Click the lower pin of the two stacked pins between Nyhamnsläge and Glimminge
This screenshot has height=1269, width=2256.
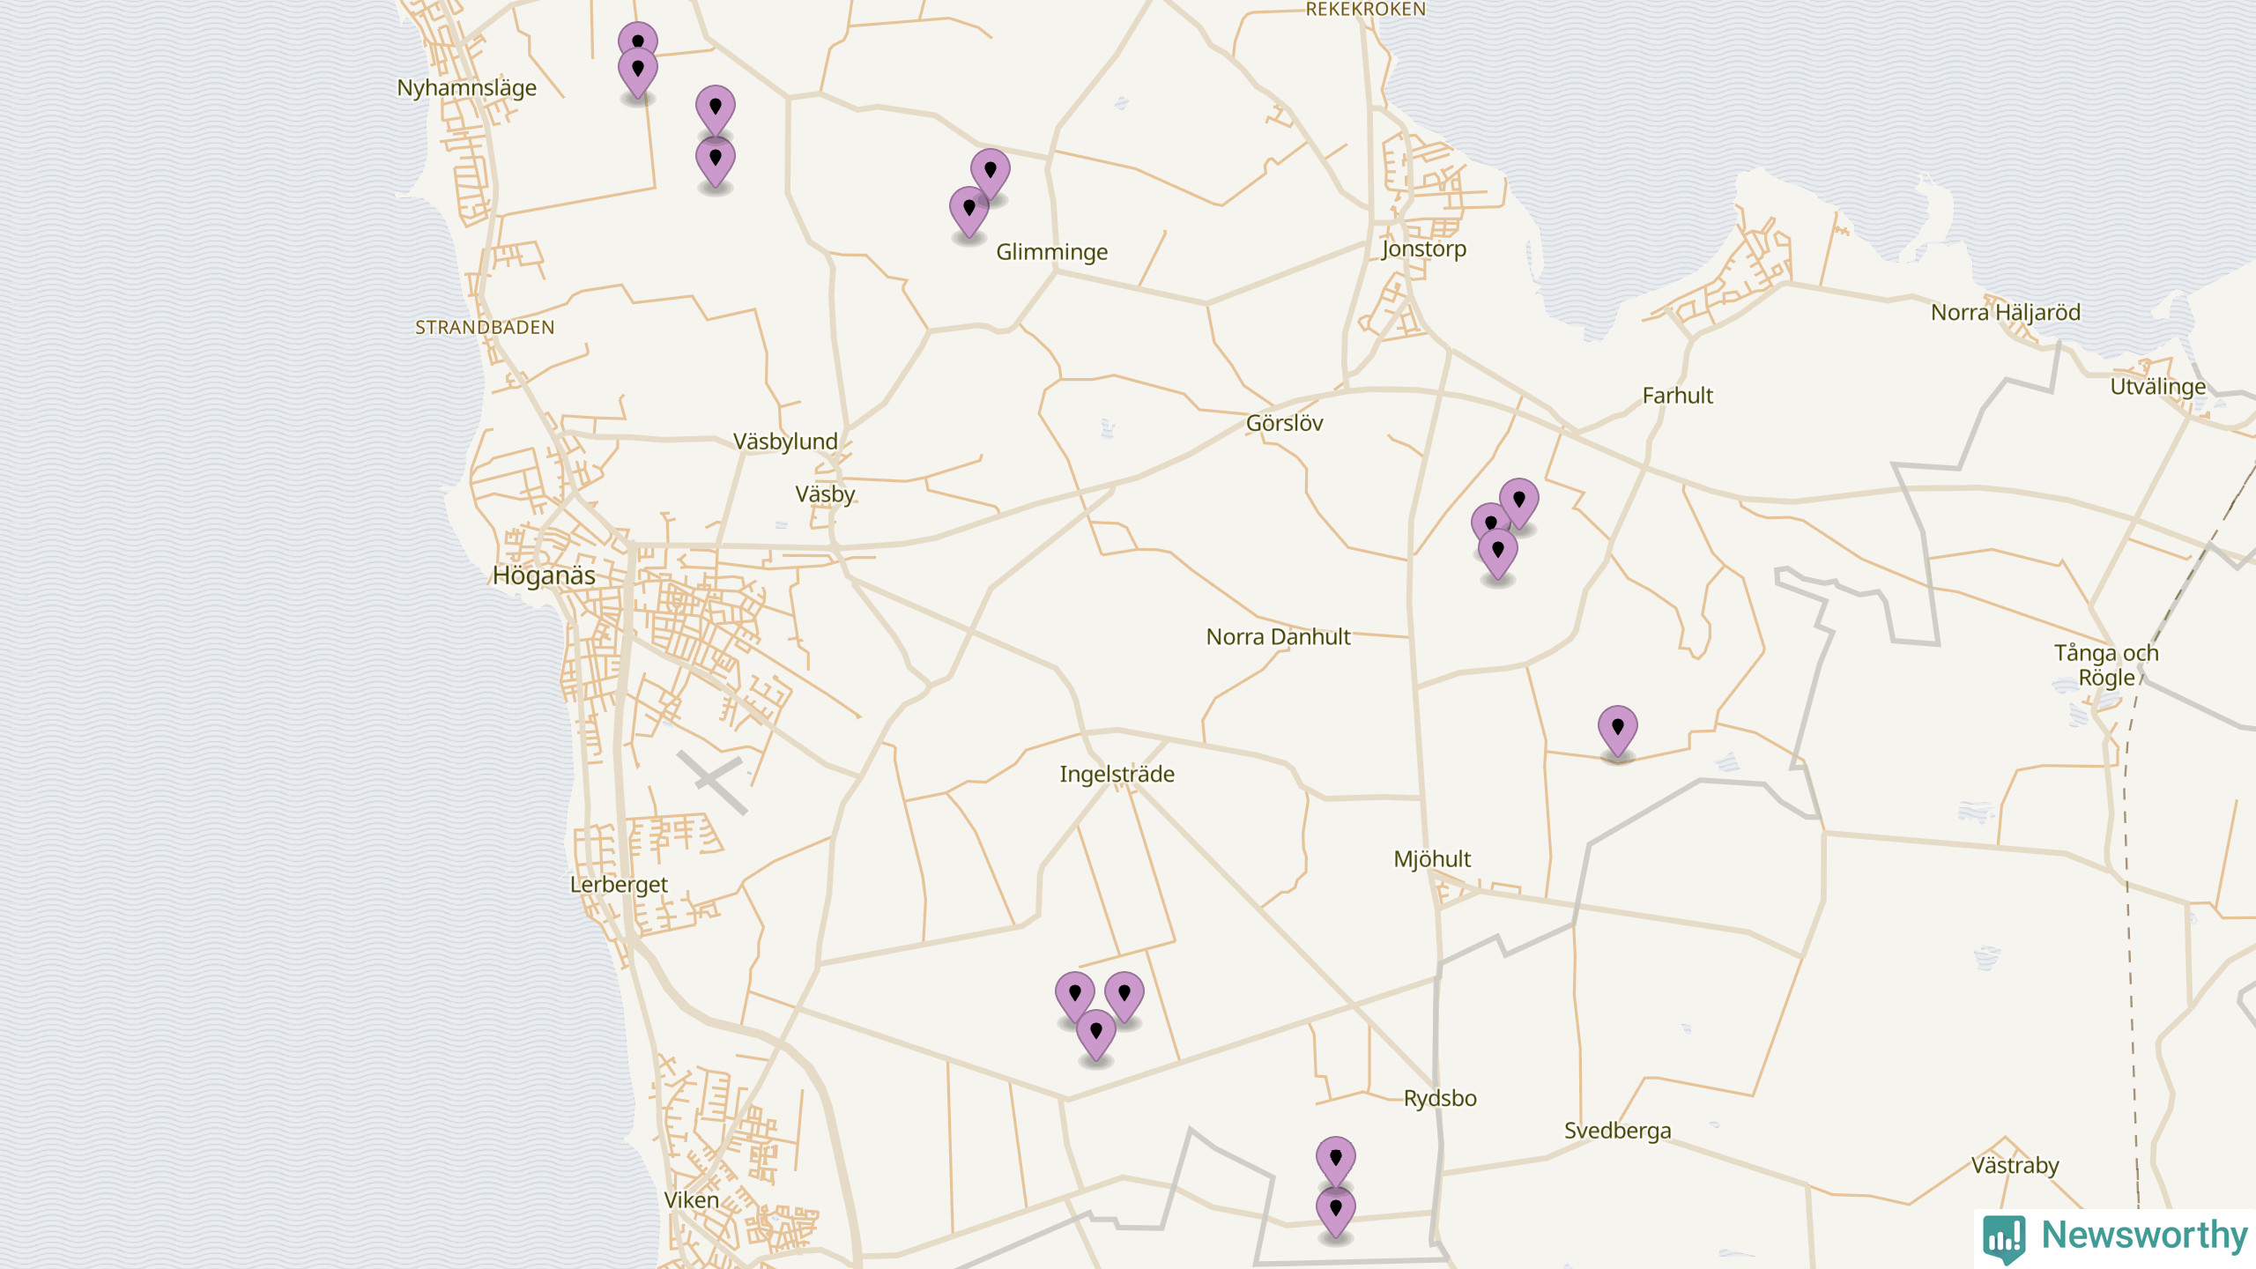715,163
